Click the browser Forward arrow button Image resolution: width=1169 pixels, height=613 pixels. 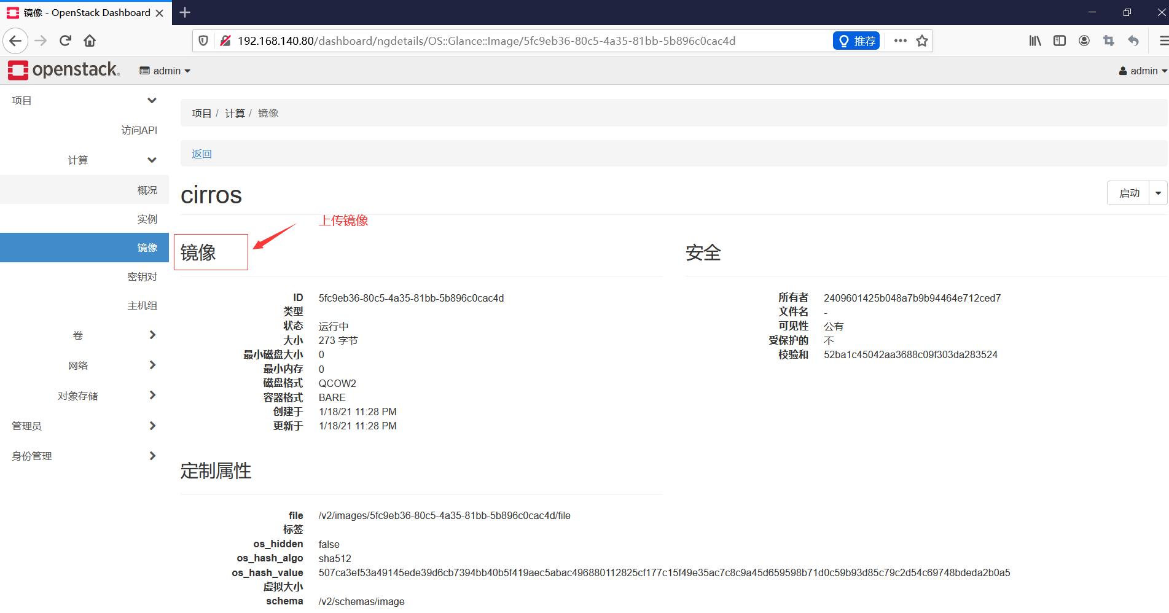(41, 41)
